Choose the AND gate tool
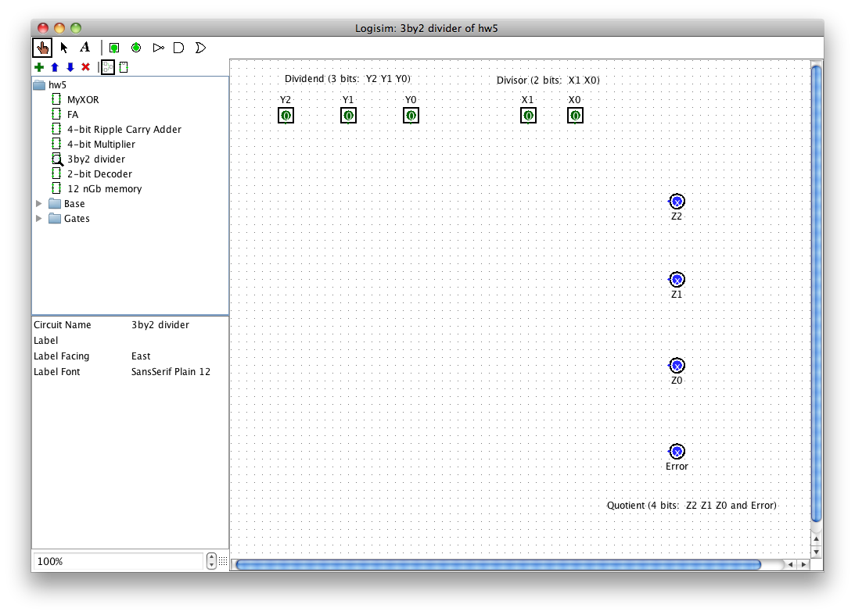Image resolution: width=855 pixels, height=615 pixels. click(x=178, y=48)
